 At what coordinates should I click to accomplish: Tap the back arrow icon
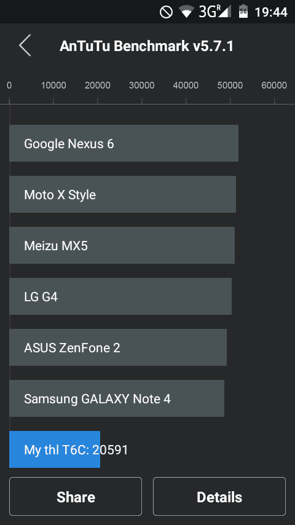point(25,45)
